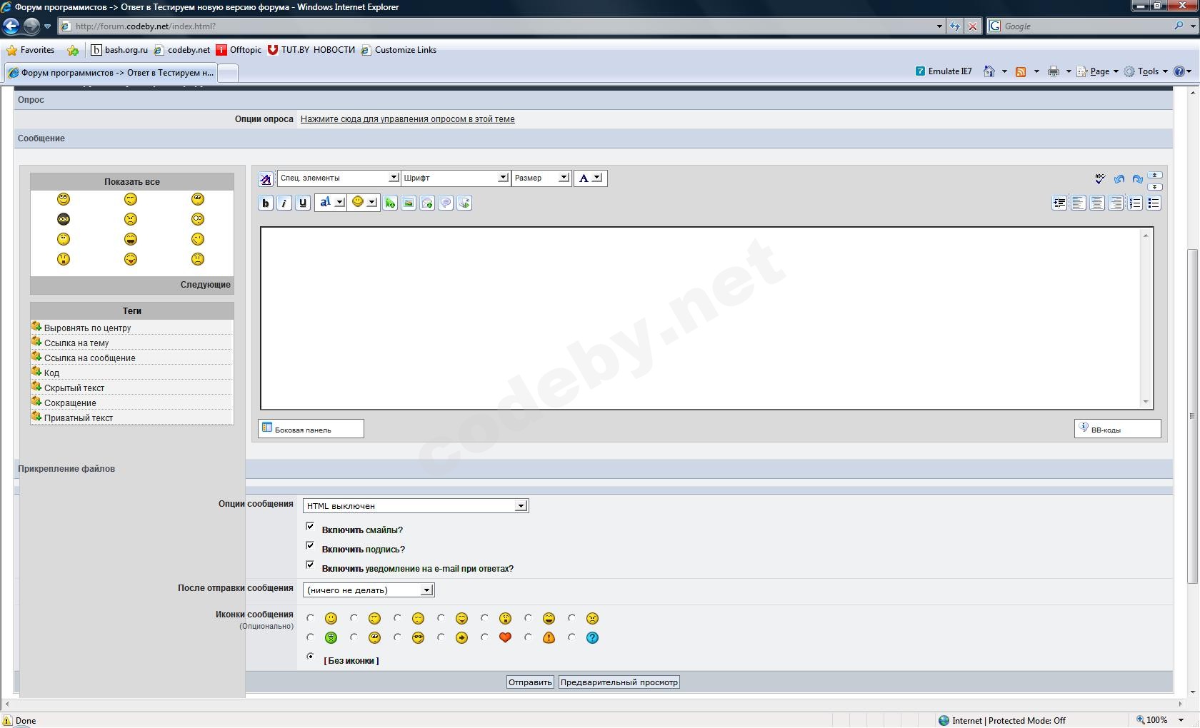Open the Шрифт font dropdown
Image resolution: width=1200 pixels, height=728 pixels.
(x=455, y=178)
